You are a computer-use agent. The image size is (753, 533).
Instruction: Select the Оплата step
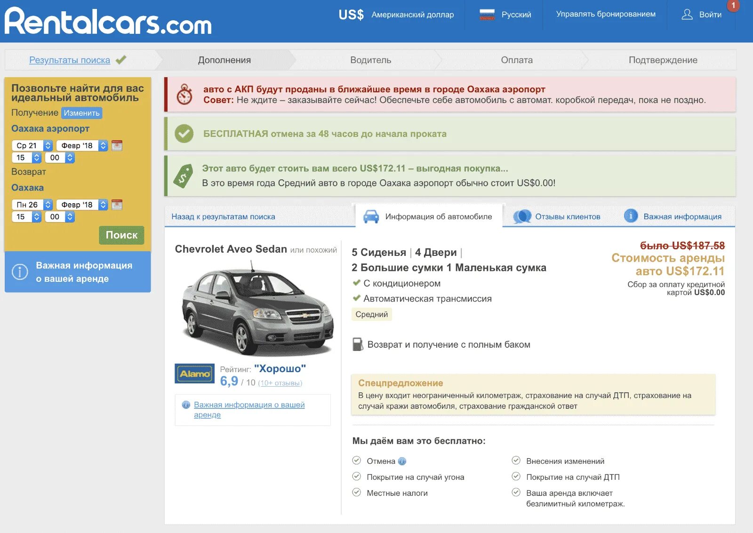point(517,60)
